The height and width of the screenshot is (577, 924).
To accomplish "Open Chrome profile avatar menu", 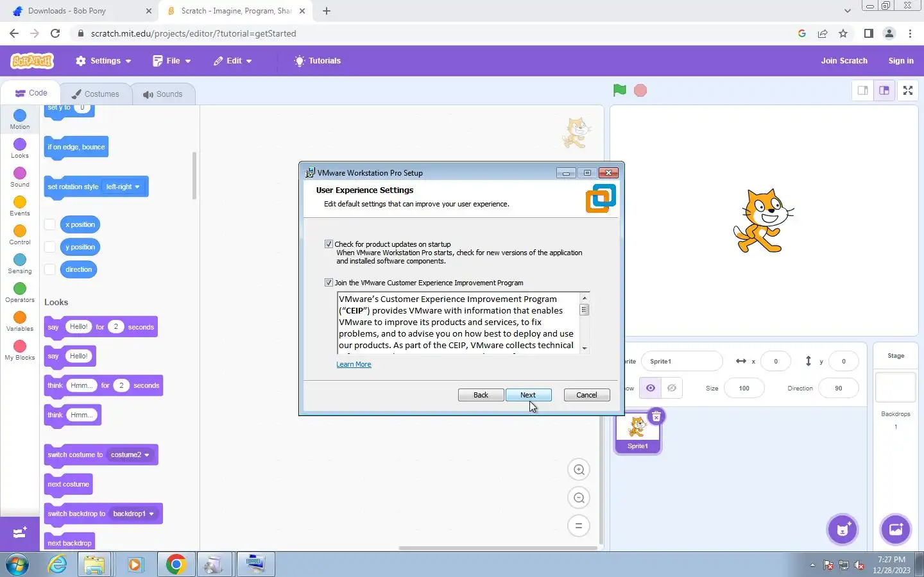I will coord(889,33).
